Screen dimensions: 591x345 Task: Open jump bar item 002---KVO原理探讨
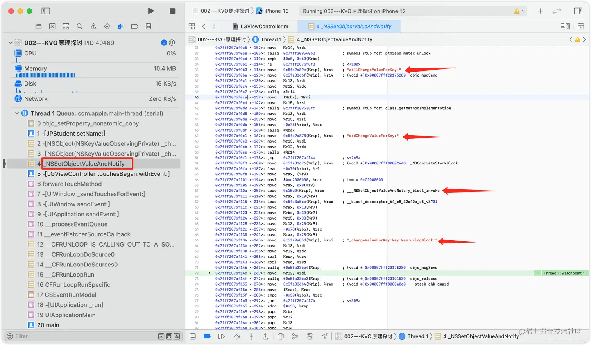[x=218, y=39]
